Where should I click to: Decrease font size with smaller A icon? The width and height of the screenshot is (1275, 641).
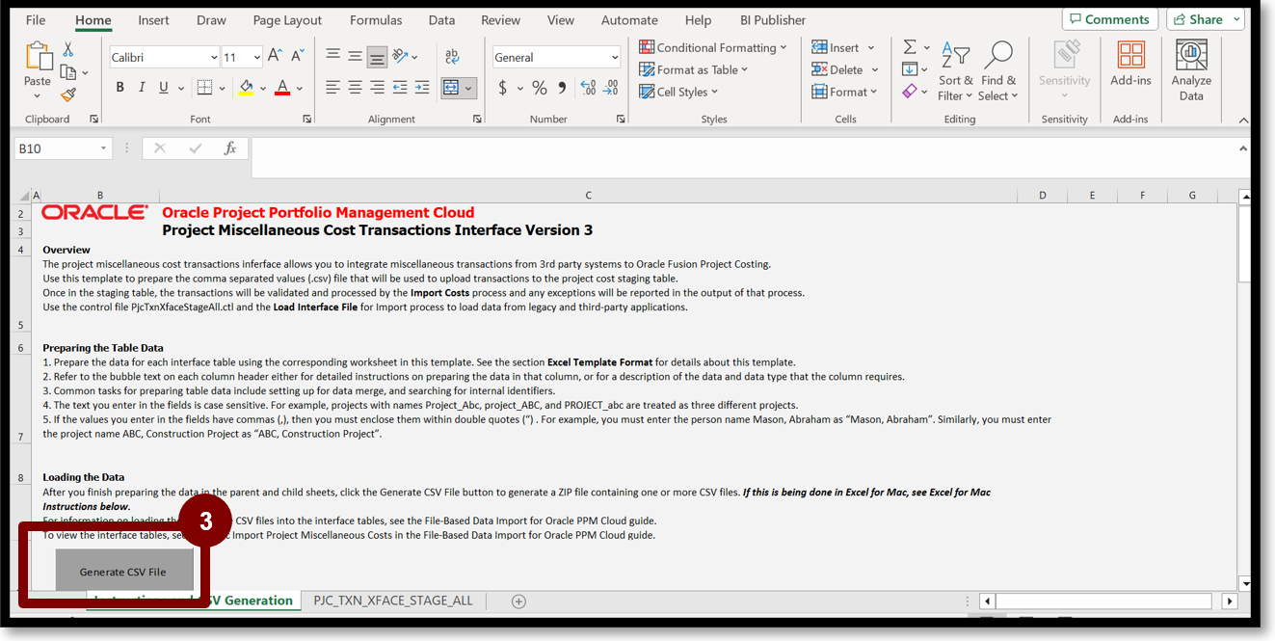(297, 57)
